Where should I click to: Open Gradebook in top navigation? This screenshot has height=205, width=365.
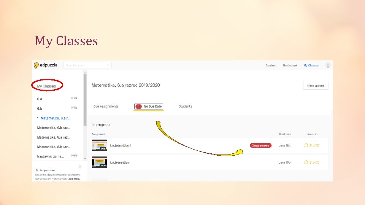(x=290, y=65)
